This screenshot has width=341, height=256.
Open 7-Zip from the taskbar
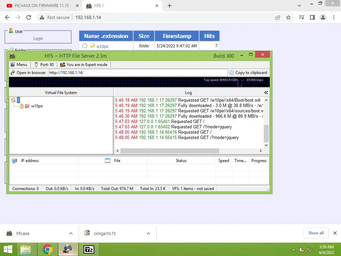[89, 249]
